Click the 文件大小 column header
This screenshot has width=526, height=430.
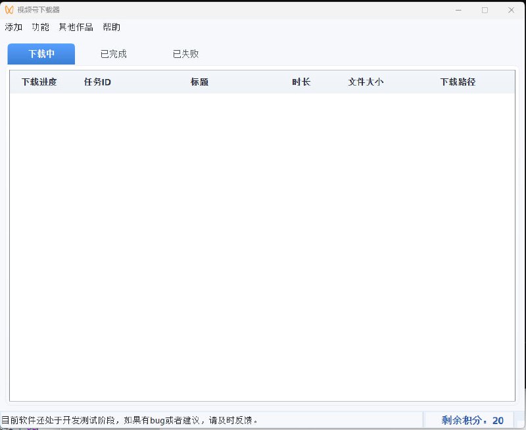pyautogui.click(x=365, y=82)
